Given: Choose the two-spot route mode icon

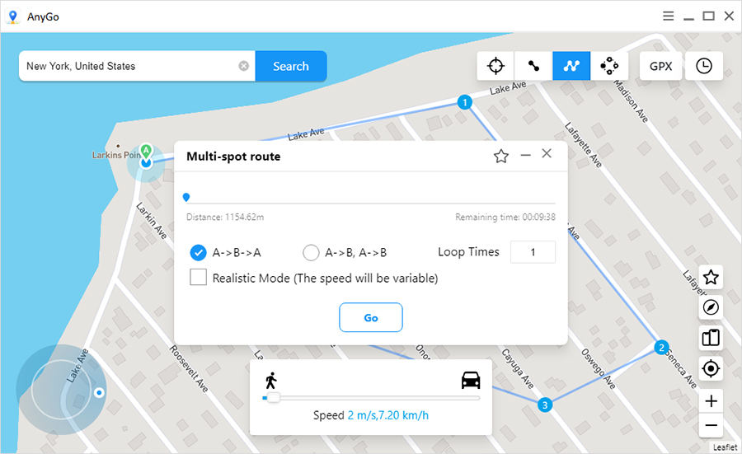Looking at the screenshot, I should (533, 66).
